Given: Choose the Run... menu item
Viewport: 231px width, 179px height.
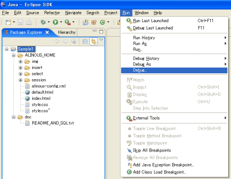Looking at the screenshot, I should pos(174,50).
